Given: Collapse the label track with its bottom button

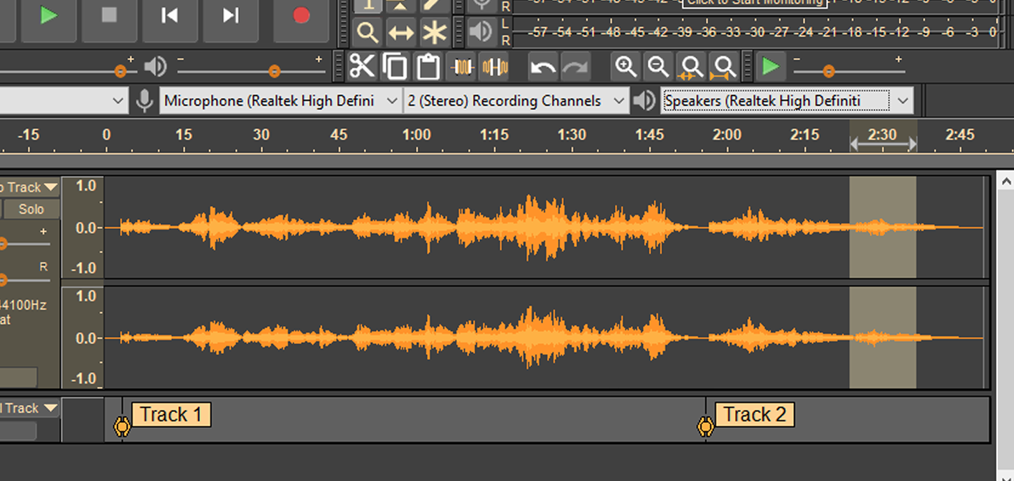Looking at the screenshot, I should [x=18, y=431].
